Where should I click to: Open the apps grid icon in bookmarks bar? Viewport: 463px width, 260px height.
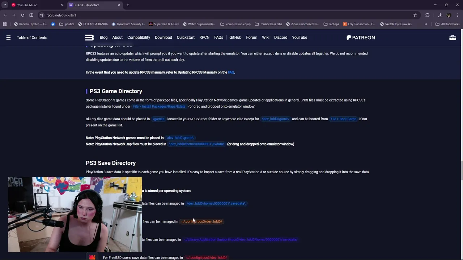click(5, 24)
